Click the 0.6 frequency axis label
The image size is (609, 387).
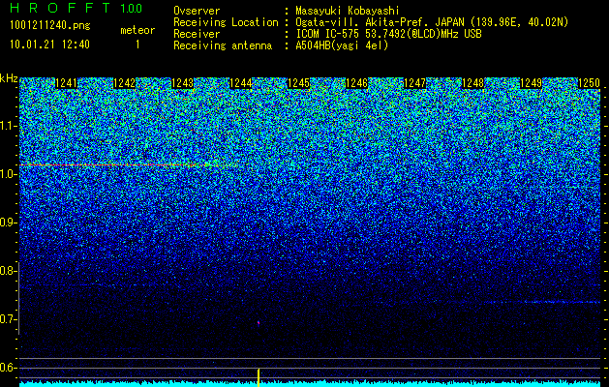point(8,368)
